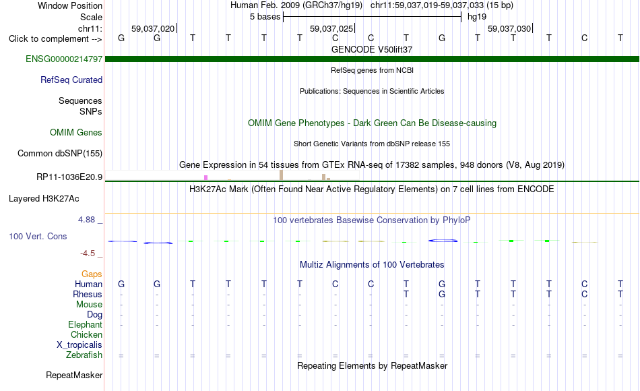This screenshot has height=391, width=640.
Task: Open the Common dbSNP(155) track label
Action: click(59, 153)
